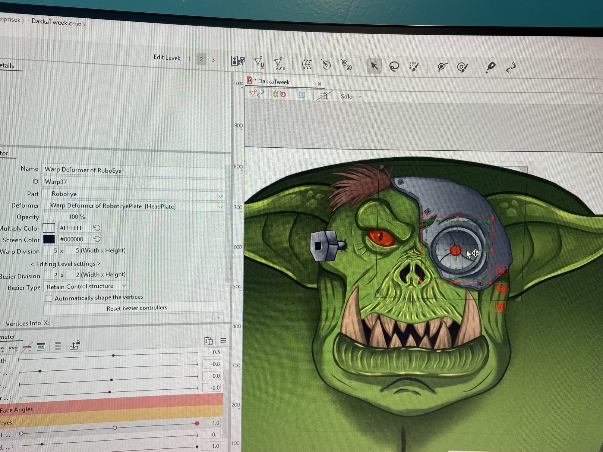
Task: Create a warp deformer with the dotted grid icon
Action: (x=306, y=64)
